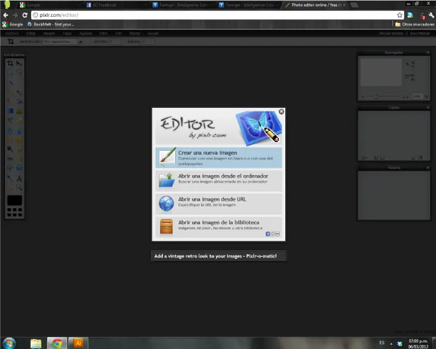The width and height of the screenshot is (436, 349).
Task: Select the Hand pan tool
Action: (10, 188)
